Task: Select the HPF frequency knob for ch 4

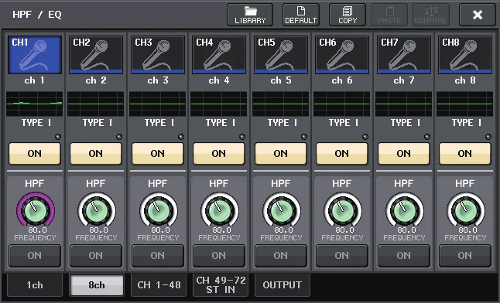Action: 220,210
